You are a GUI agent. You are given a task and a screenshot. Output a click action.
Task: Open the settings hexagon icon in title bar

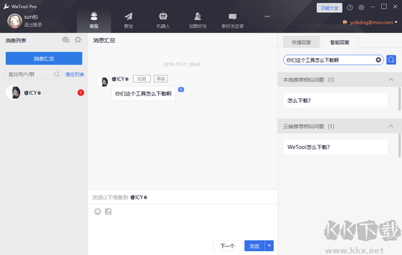(361, 7)
